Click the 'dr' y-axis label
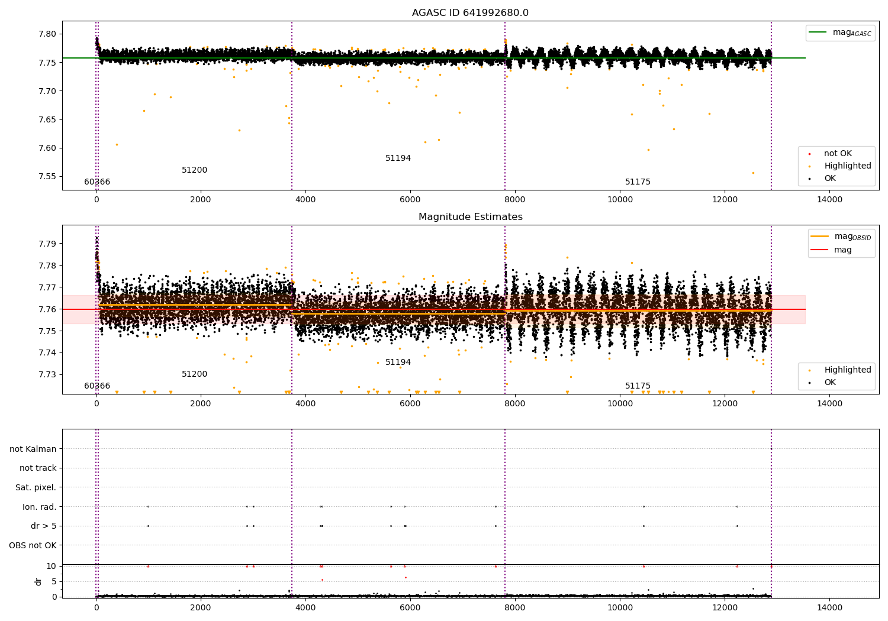The image size is (888, 621). coord(38,581)
